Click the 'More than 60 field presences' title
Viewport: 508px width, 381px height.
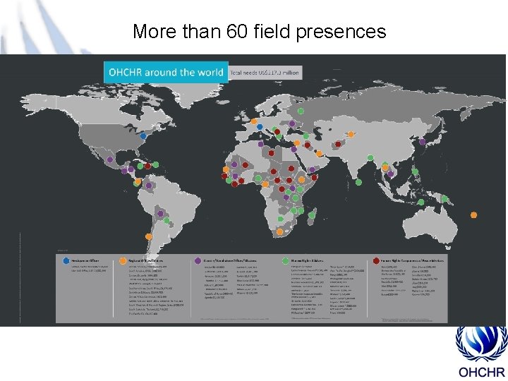pos(260,32)
